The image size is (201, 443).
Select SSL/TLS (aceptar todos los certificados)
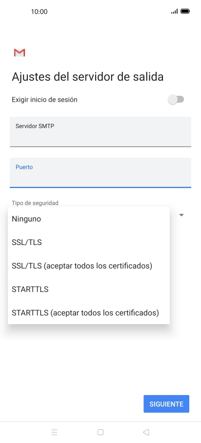coord(89,266)
